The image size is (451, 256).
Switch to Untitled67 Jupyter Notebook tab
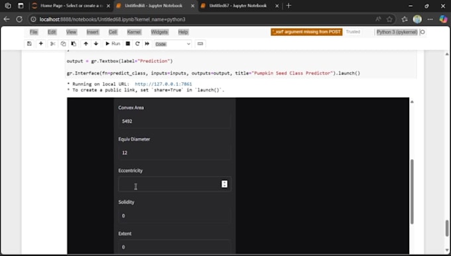click(x=237, y=6)
